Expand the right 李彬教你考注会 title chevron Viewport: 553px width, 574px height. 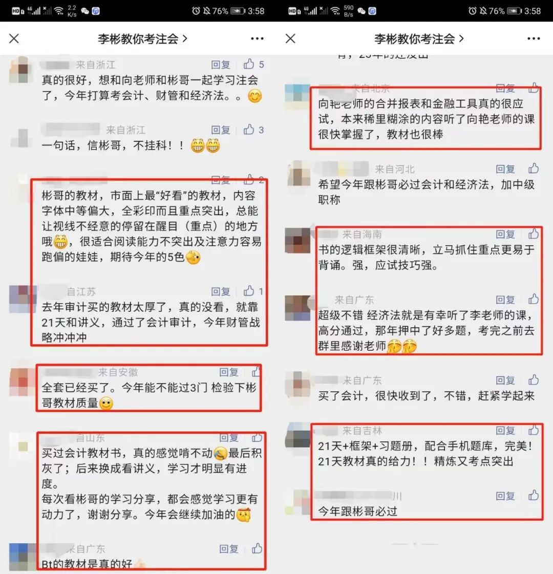tap(461, 38)
